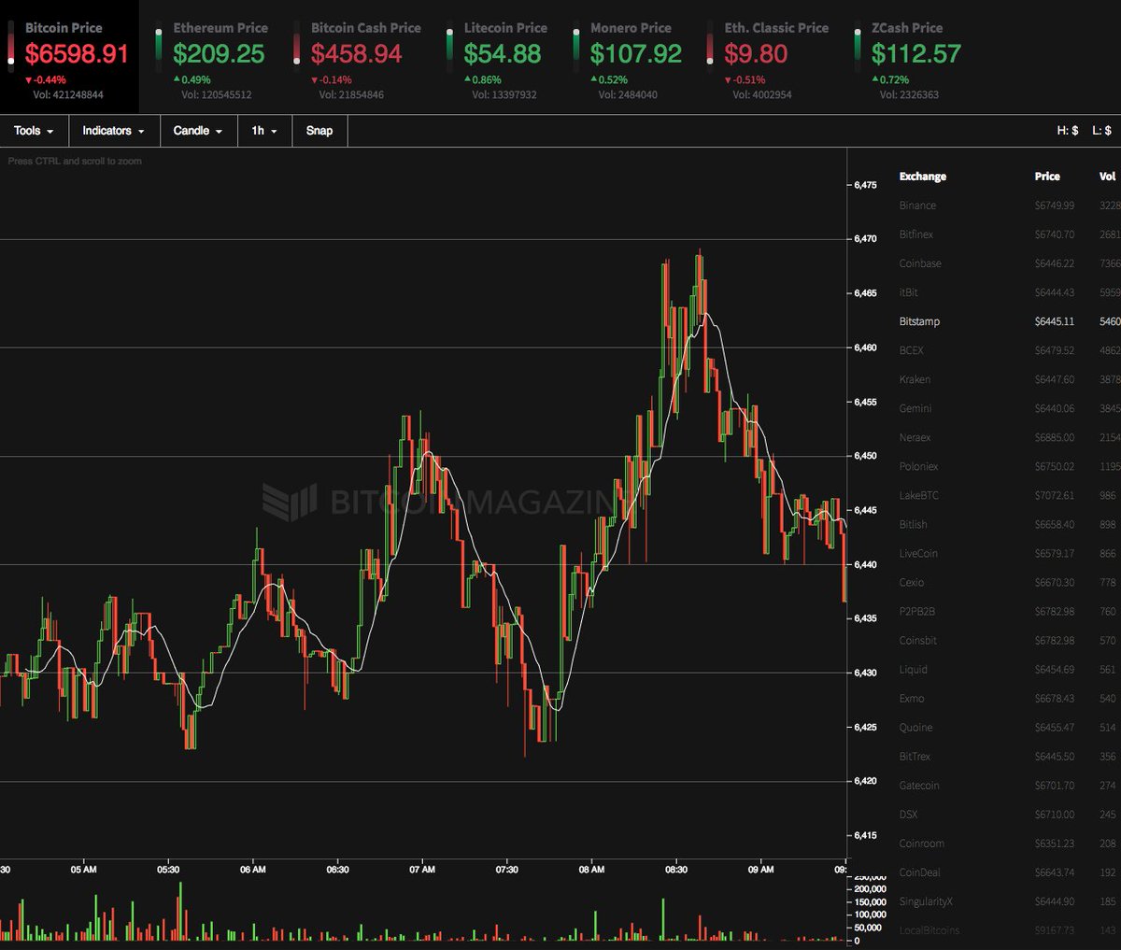
Task: Click the gauge bar beside Monero Price
Action: pyautogui.click(x=576, y=47)
